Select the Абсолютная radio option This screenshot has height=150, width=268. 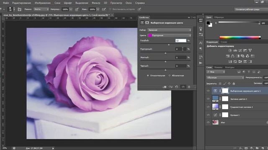click(170, 75)
